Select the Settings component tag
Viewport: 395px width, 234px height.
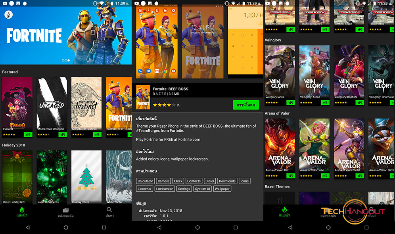(x=184, y=189)
